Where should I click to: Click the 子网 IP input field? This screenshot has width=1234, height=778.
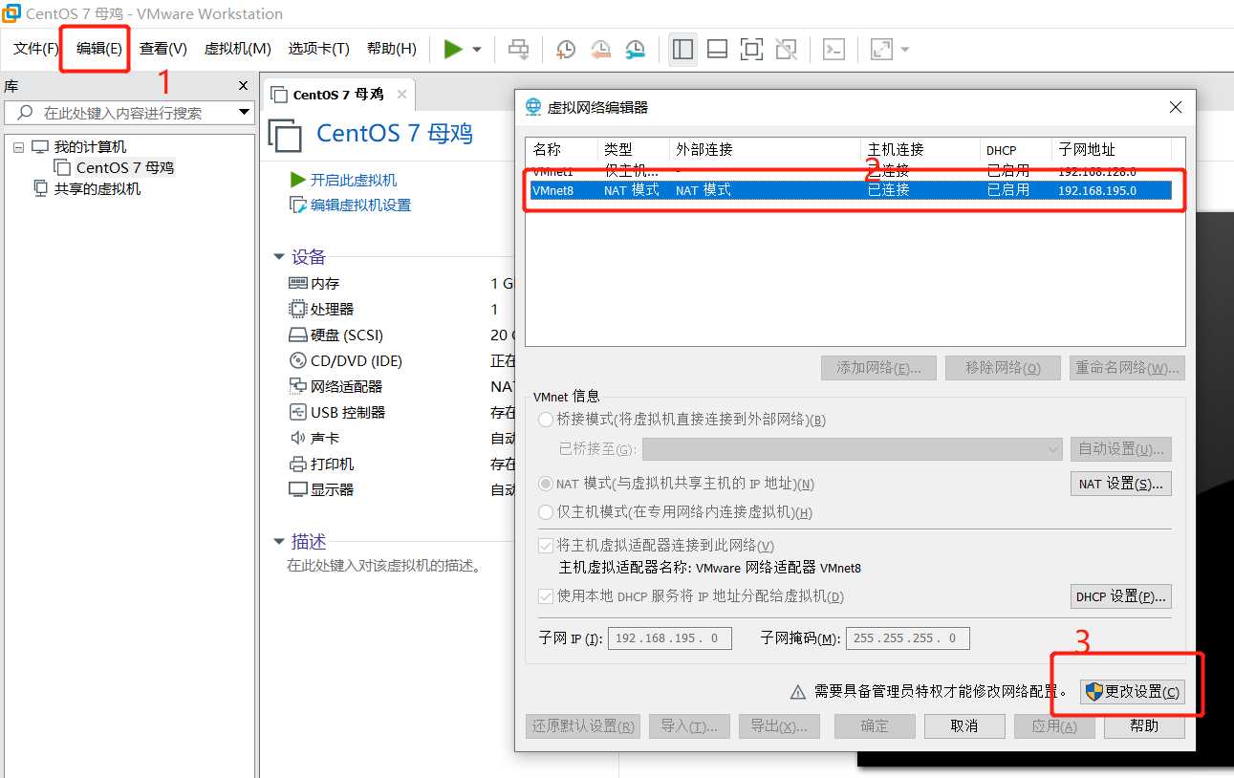[670, 638]
